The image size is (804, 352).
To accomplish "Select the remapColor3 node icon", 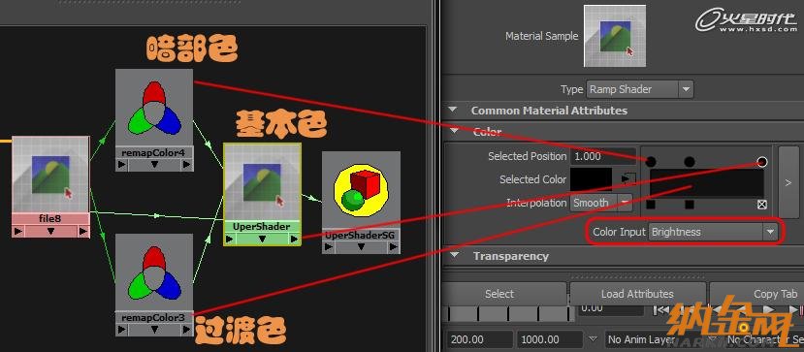I will [154, 272].
